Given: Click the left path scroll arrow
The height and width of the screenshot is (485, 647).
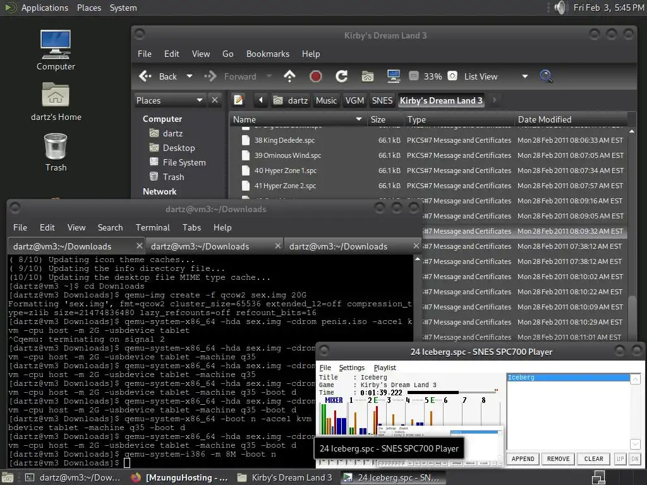Looking at the screenshot, I should [x=261, y=100].
